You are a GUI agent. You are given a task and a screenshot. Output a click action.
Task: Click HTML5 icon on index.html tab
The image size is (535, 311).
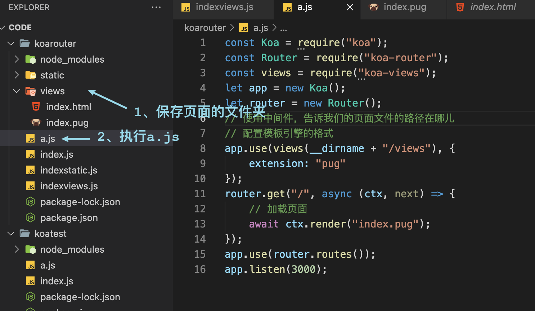(460, 7)
